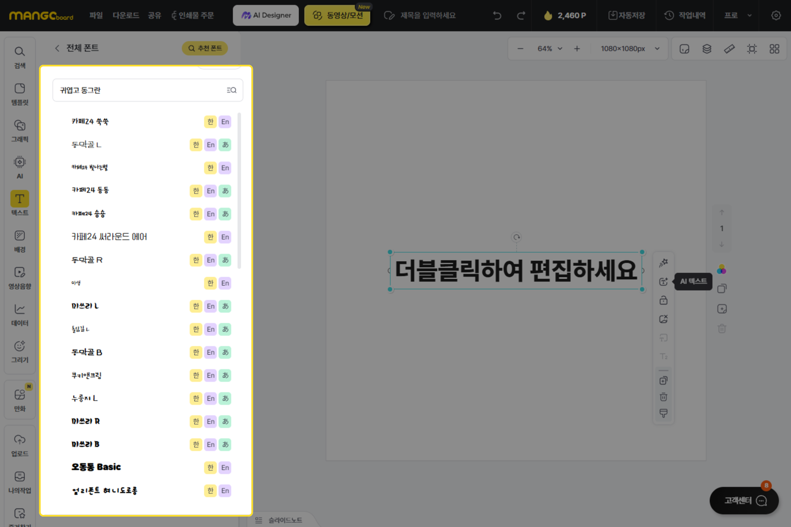Click the AI 텍스트 icon beside text box
The width and height of the screenshot is (791, 527).
(x=664, y=282)
